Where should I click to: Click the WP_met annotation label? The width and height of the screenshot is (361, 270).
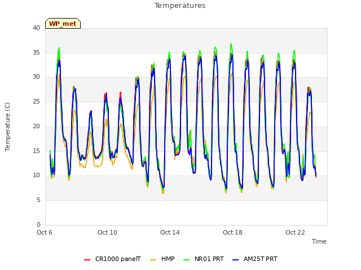coord(63,24)
